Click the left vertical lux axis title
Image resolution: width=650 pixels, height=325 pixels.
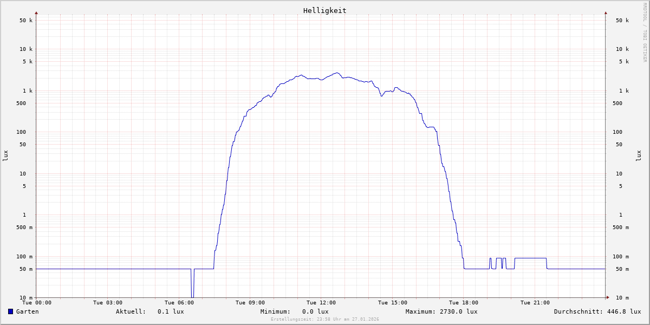pyautogui.click(x=5, y=155)
